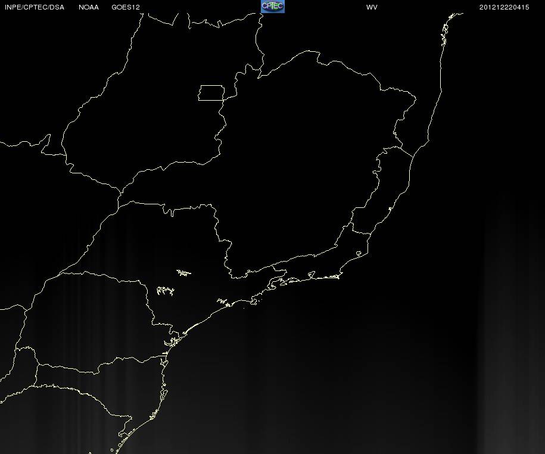Click the NOAA label
Screen dimensions: 545x454
coord(89,7)
